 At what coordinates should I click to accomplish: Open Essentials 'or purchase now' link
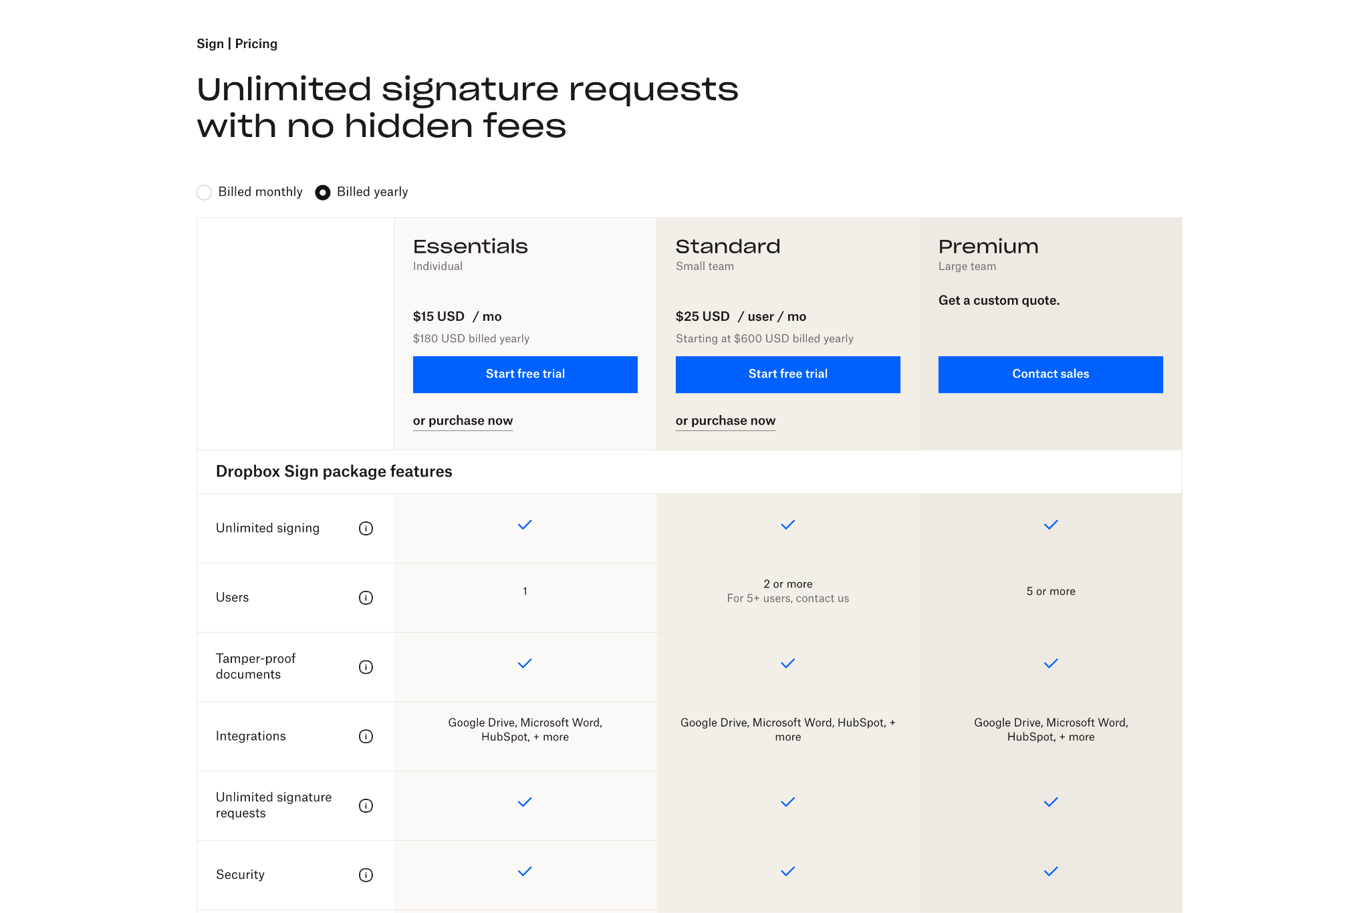click(x=463, y=421)
